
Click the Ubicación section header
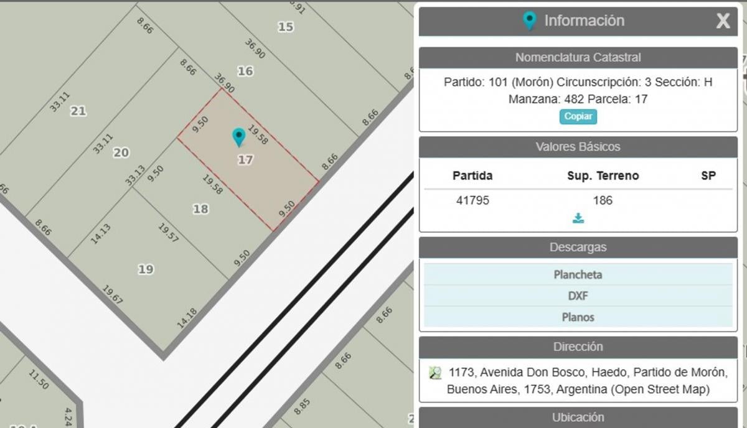pos(578,417)
